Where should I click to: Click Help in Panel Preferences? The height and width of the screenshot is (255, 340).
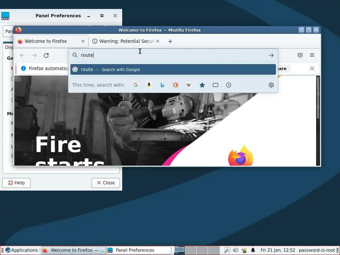pos(17,183)
